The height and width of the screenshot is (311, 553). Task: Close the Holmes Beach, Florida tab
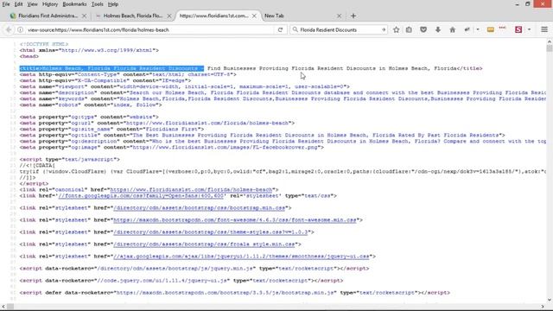coord(169,16)
